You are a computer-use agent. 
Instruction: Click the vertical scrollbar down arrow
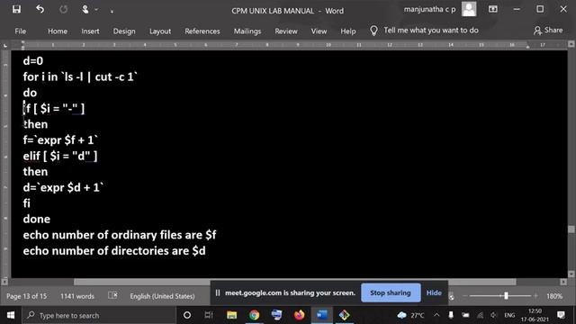click(x=571, y=274)
